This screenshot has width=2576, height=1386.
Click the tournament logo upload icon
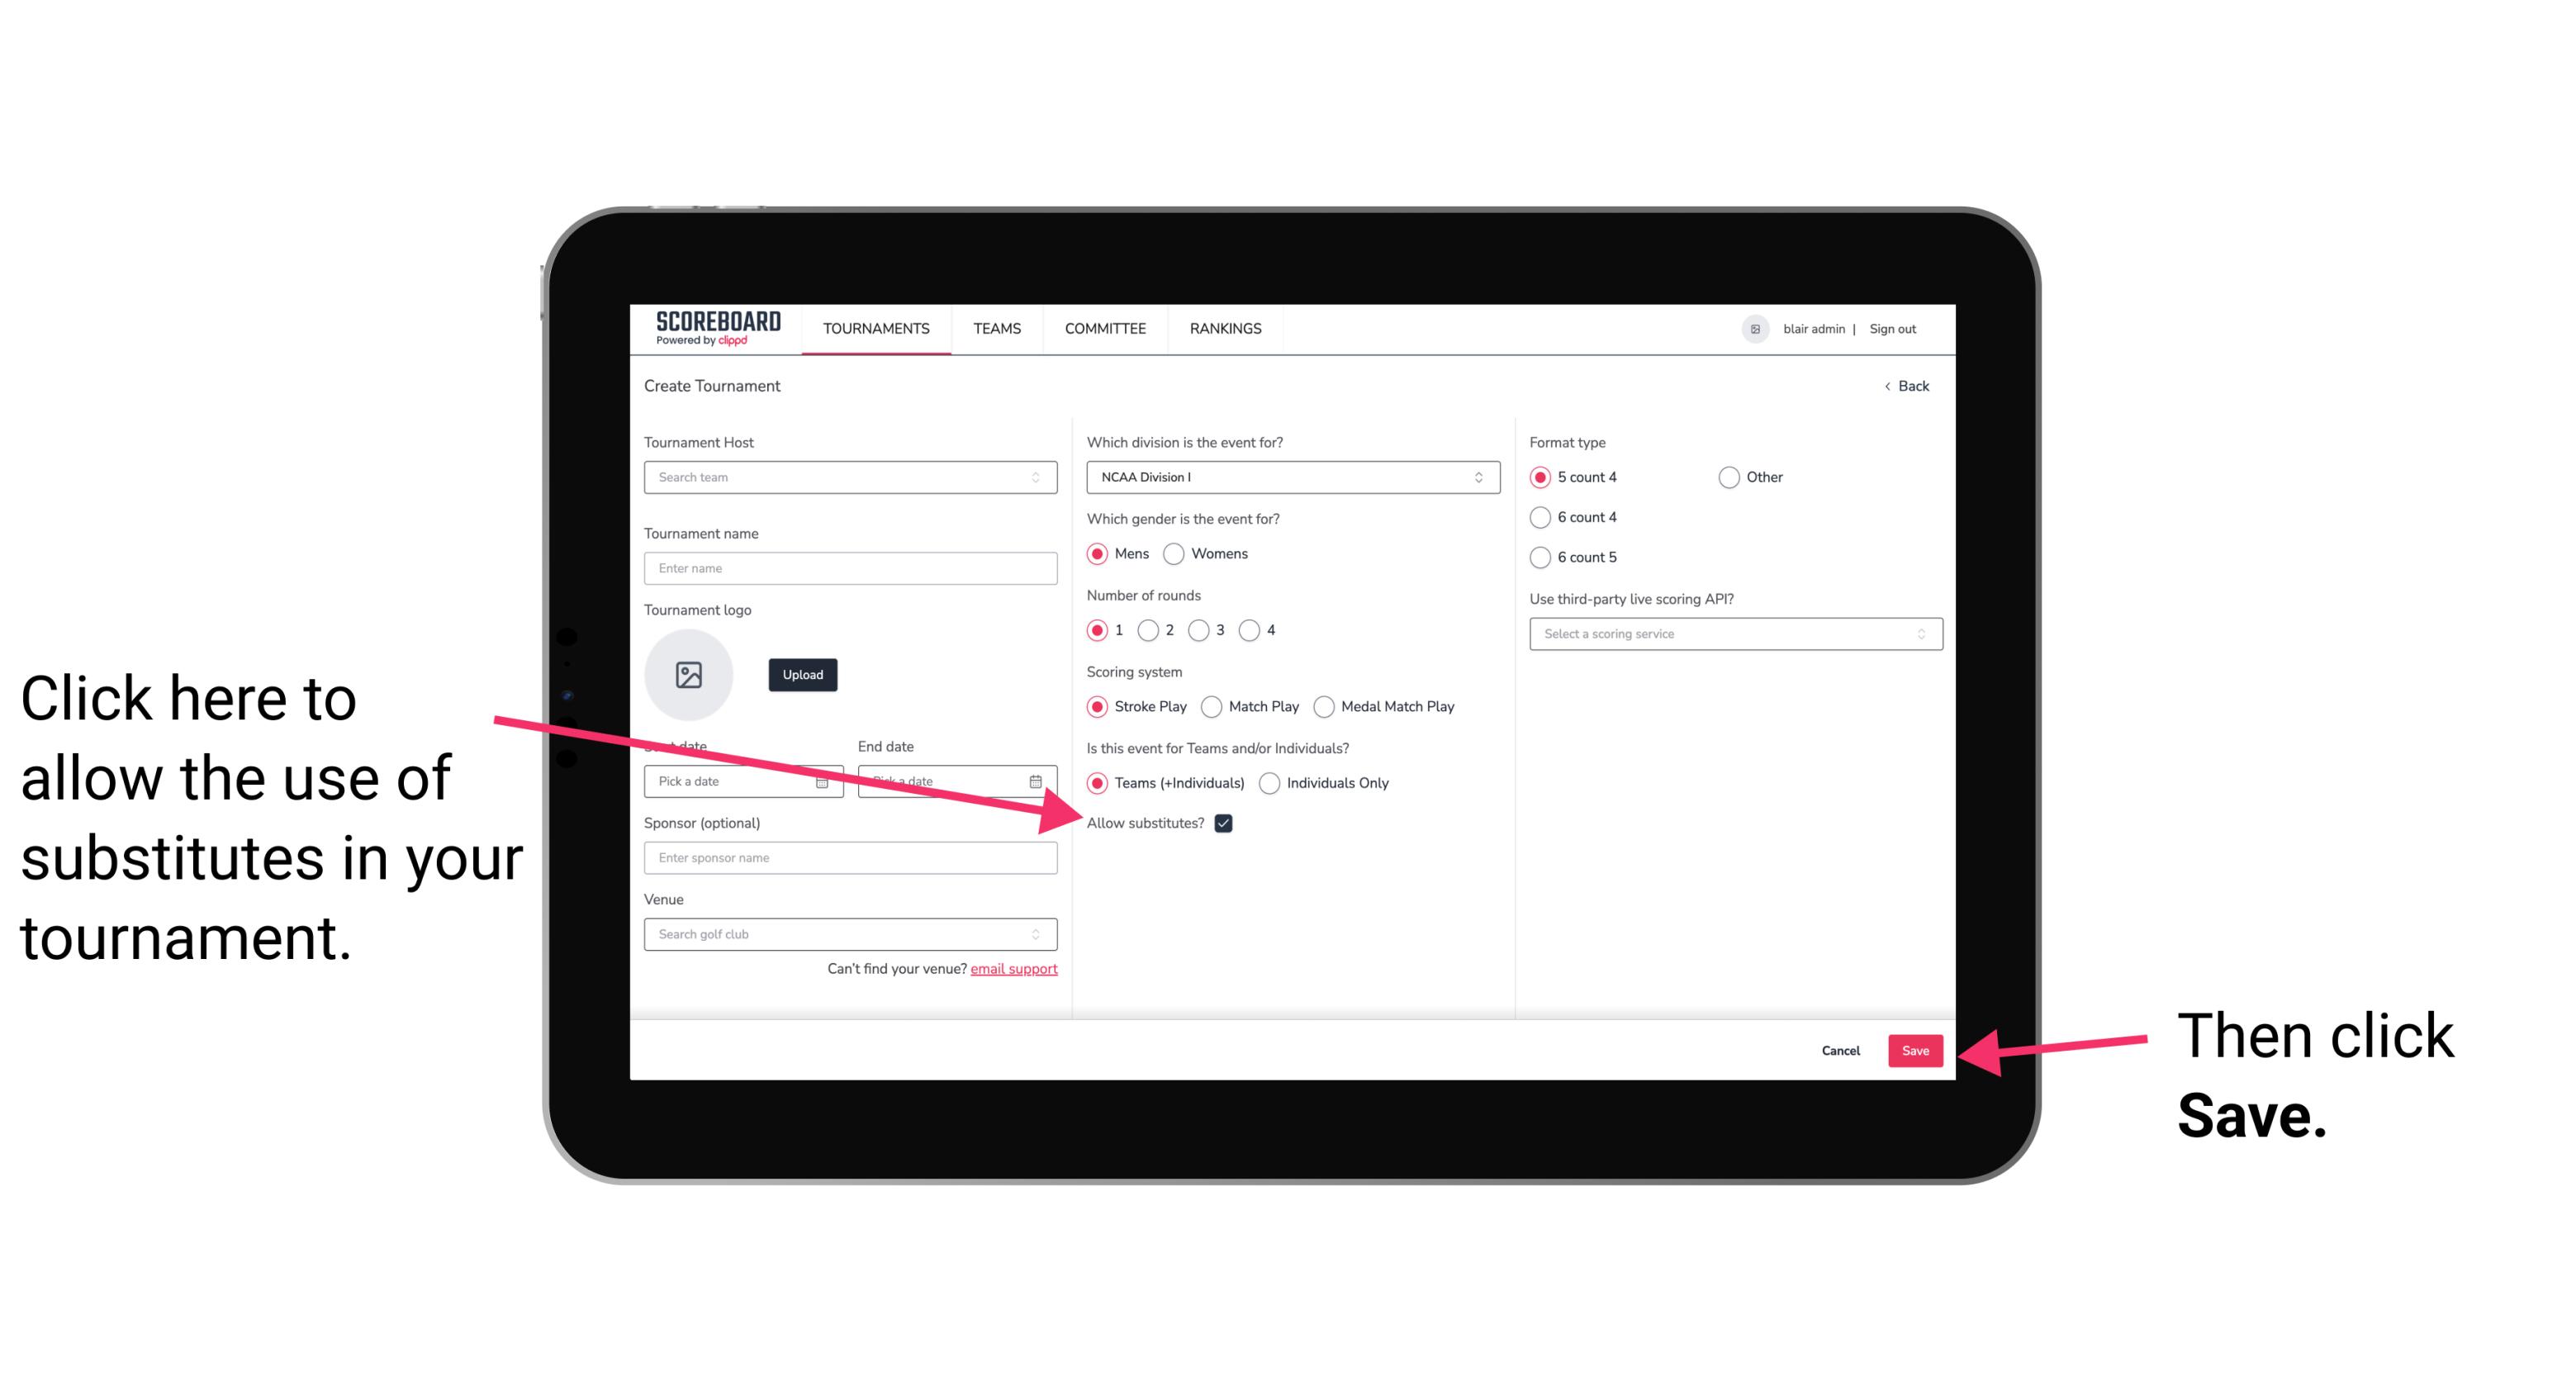pyautogui.click(x=689, y=672)
